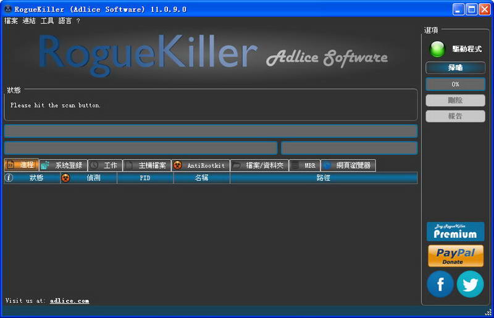This screenshot has width=494, height=318.
Task: Sort by the PID column header
Action: 145,178
